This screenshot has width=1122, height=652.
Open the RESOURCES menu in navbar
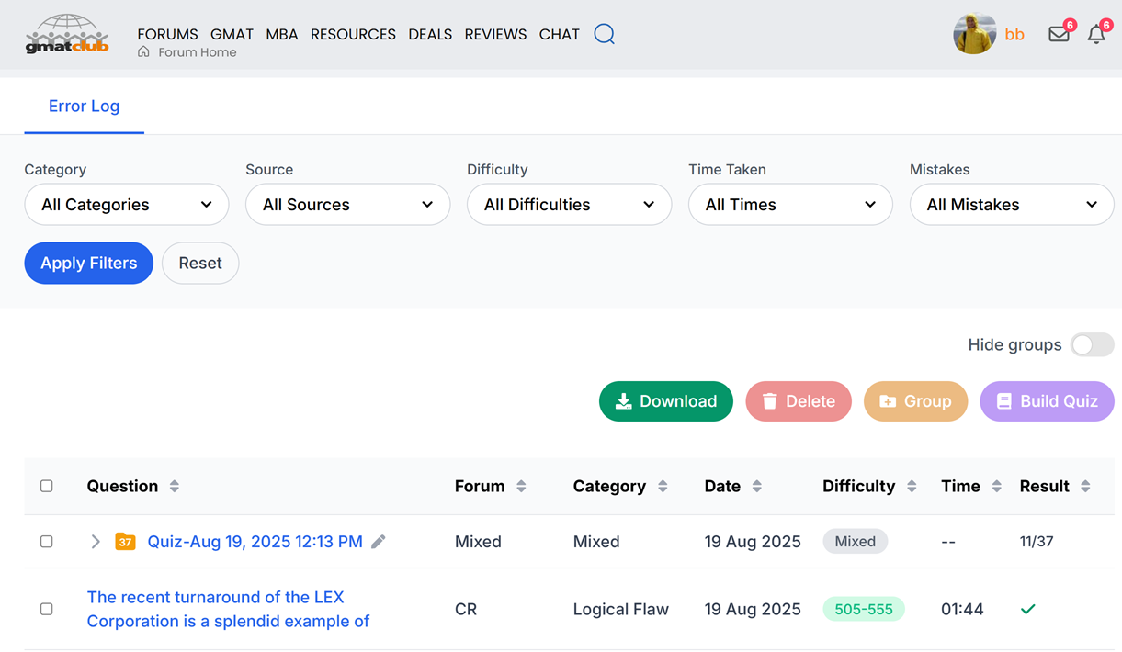353,34
